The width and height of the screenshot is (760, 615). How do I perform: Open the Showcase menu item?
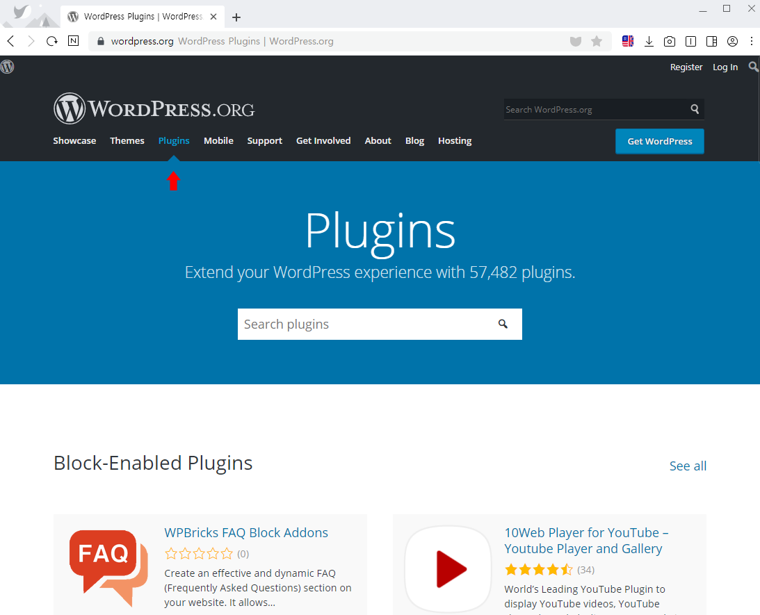click(x=74, y=141)
